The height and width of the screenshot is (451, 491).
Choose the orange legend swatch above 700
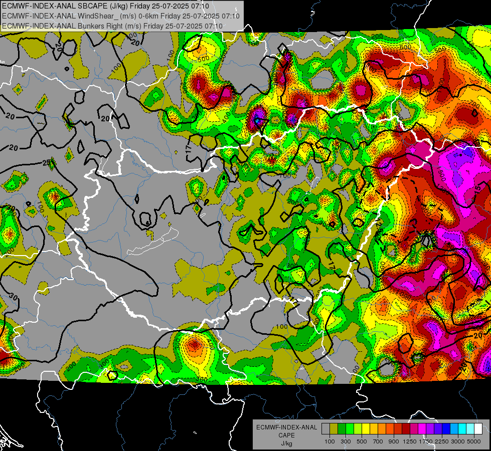382,429
